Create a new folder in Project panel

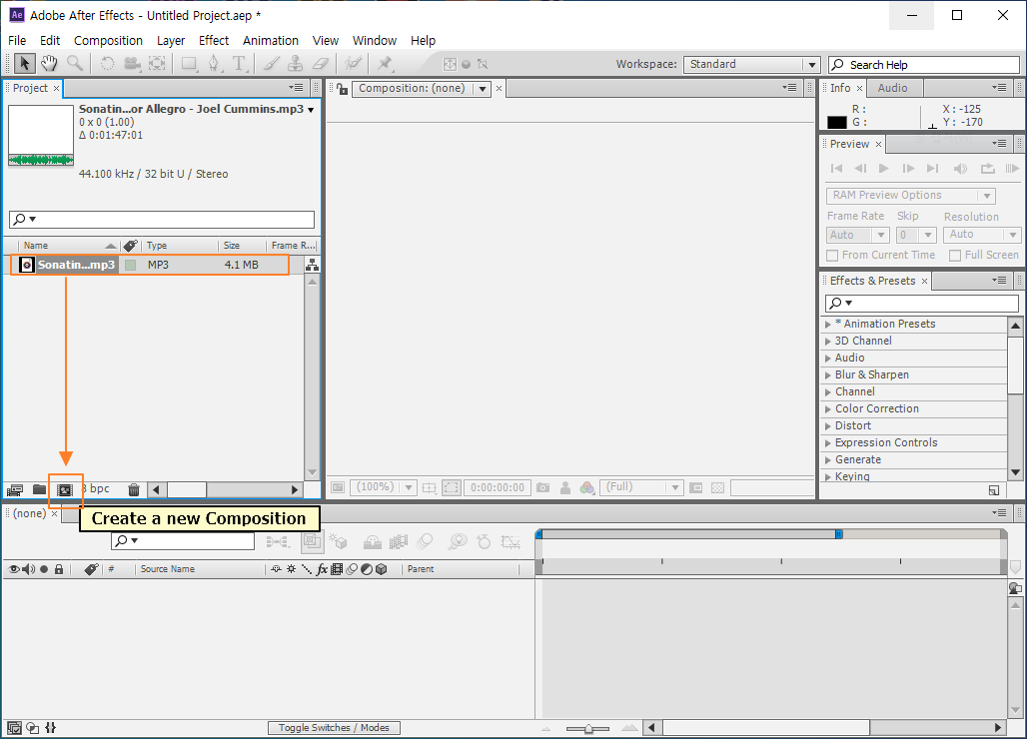(x=39, y=489)
